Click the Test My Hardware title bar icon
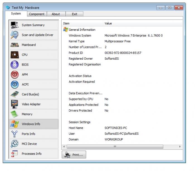This screenshot has height=171, width=195. point(8,7)
